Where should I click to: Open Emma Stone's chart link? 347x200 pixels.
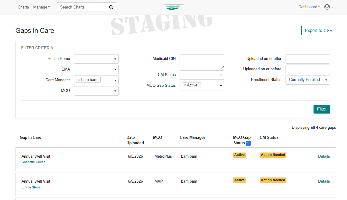pos(31,187)
